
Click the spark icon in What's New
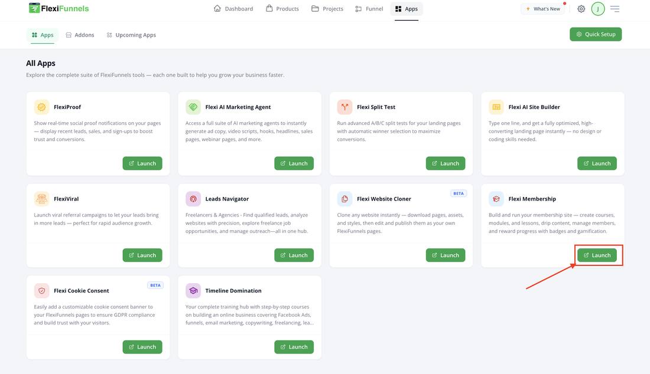point(528,9)
